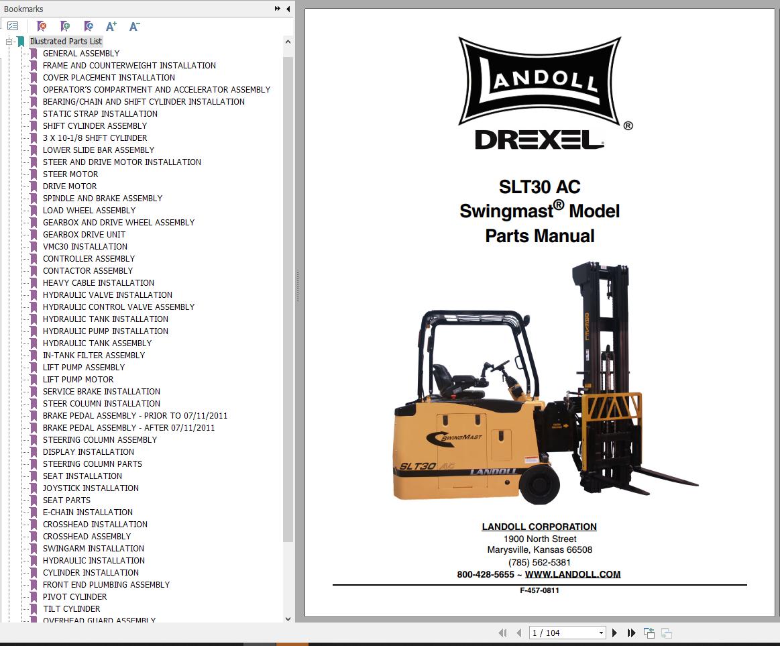Advance to the next page arrow

tap(615, 633)
